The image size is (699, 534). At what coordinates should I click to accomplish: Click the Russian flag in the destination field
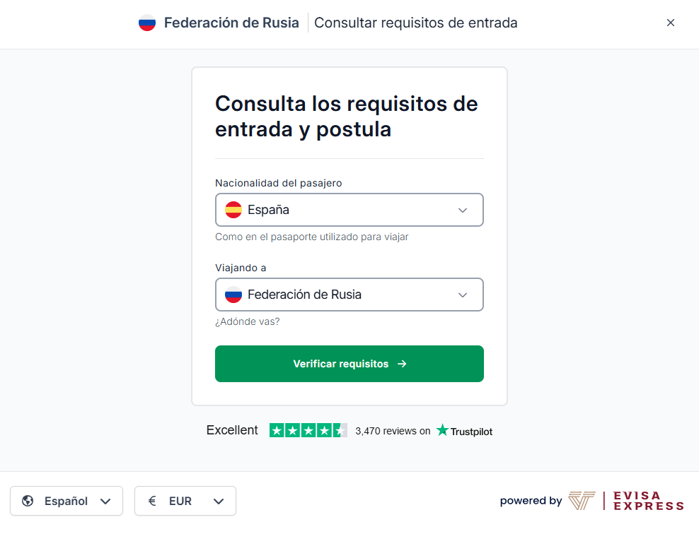point(233,295)
